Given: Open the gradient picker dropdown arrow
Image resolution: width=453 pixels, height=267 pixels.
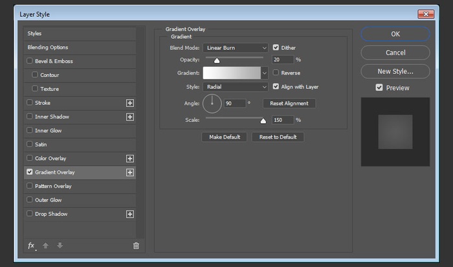Looking at the screenshot, I should (x=265, y=73).
